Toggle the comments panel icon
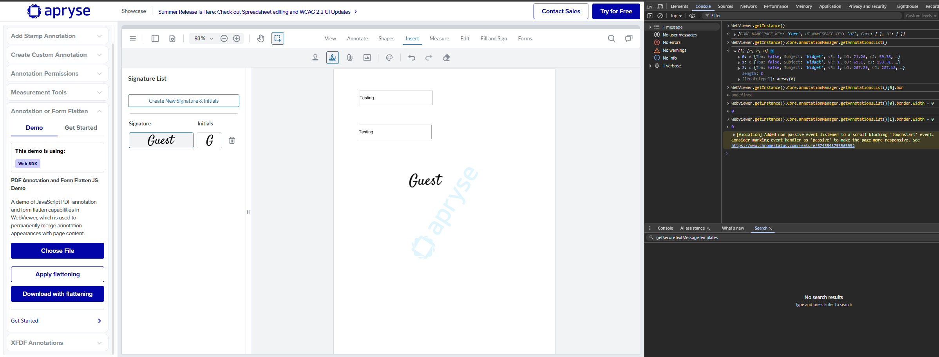Image resolution: width=939 pixels, height=357 pixels. click(629, 38)
